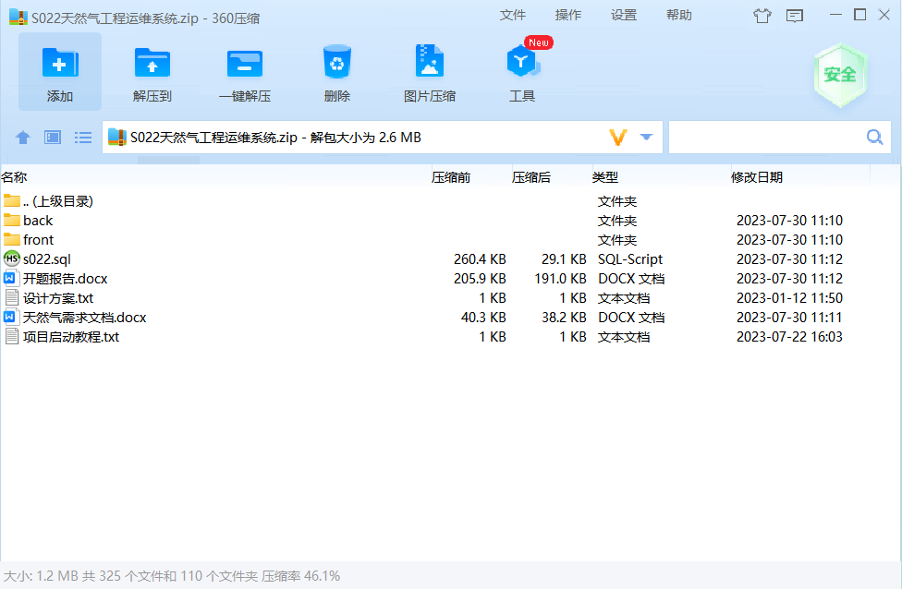Screen dimensions: 902x589
Task: Select the s022.sql file name
Action: coord(46,259)
